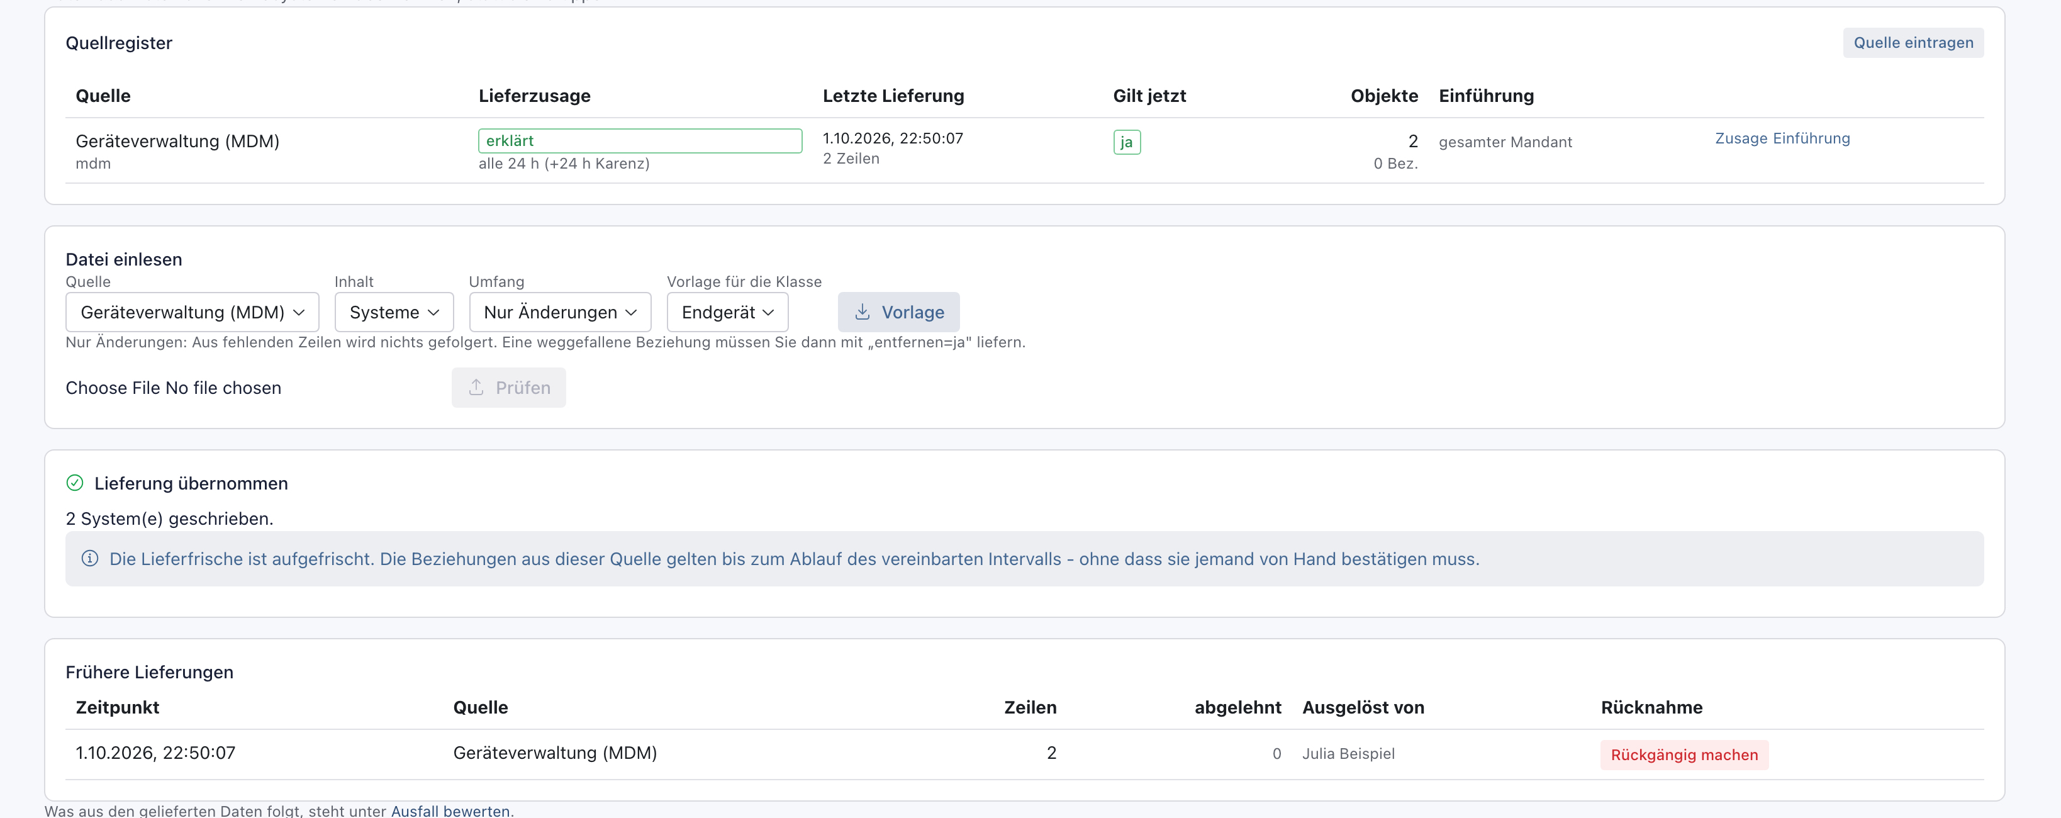The image size is (2061, 818).
Task: Open the Vorlage für die Klasse dropdown Endgerät
Action: click(x=727, y=312)
